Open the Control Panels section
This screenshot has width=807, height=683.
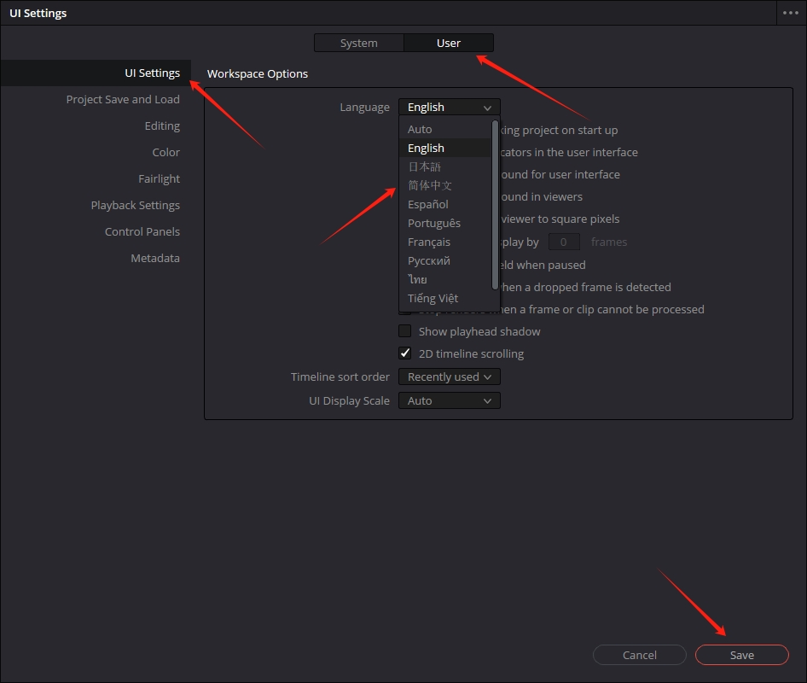142,231
